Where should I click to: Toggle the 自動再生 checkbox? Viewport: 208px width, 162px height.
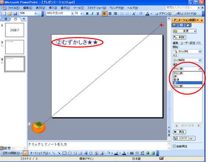coord(174,146)
